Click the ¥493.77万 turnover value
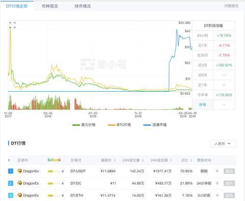The height and width of the screenshot is (201, 245). pyautogui.click(x=163, y=183)
